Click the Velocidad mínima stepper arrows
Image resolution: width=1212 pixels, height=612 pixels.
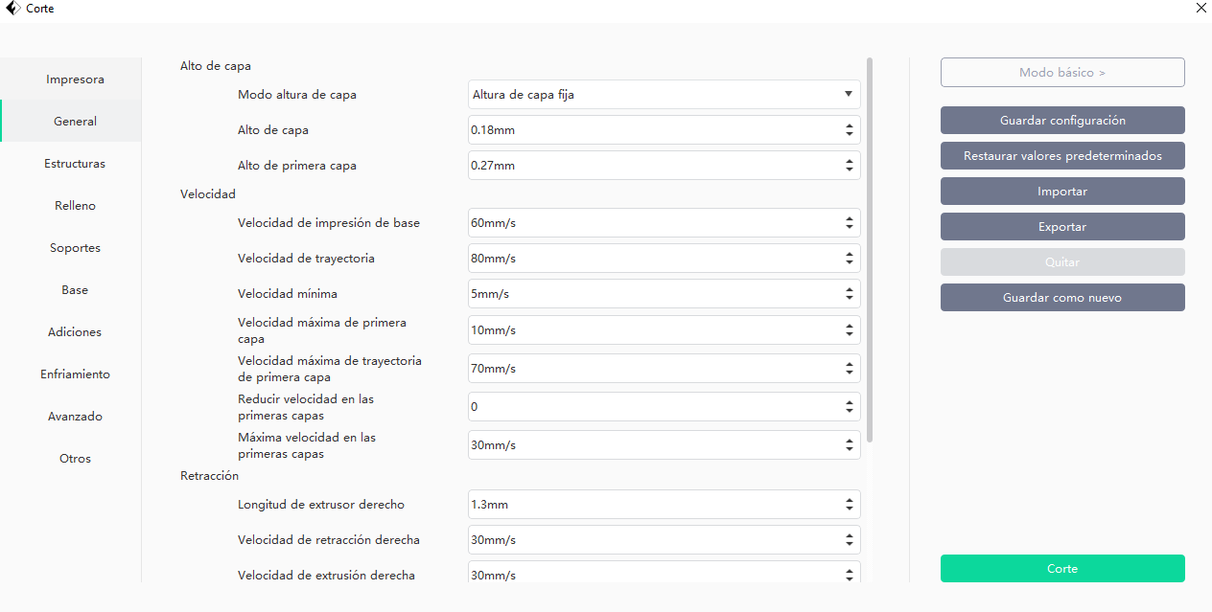pyautogui.click(x=849, y=294)
